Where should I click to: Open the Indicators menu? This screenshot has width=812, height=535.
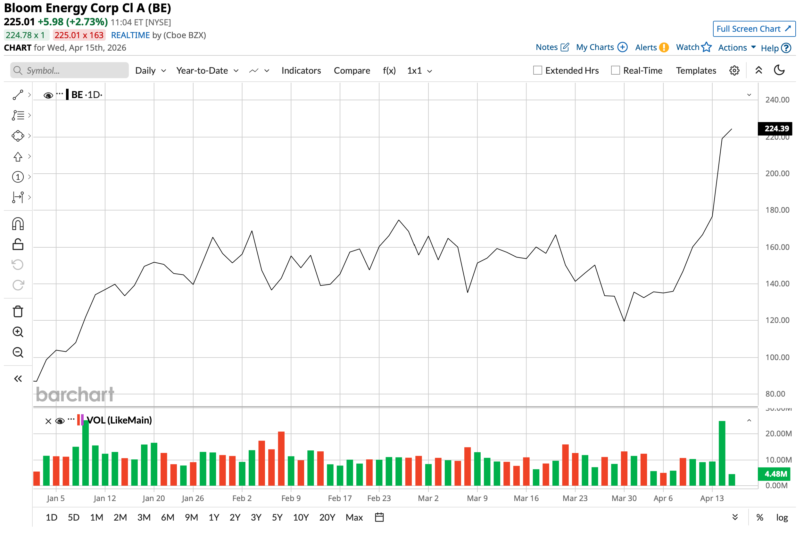click(x=301, y=70)
